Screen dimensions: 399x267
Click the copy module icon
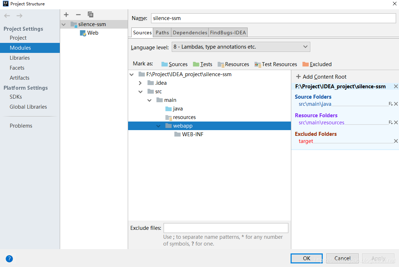point(90,15)
